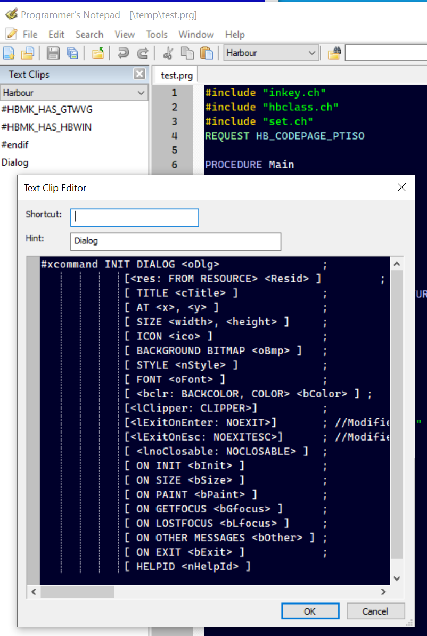427x636 pixels.
Task: Click the toolbar search text box
Action: coord(385,53)
